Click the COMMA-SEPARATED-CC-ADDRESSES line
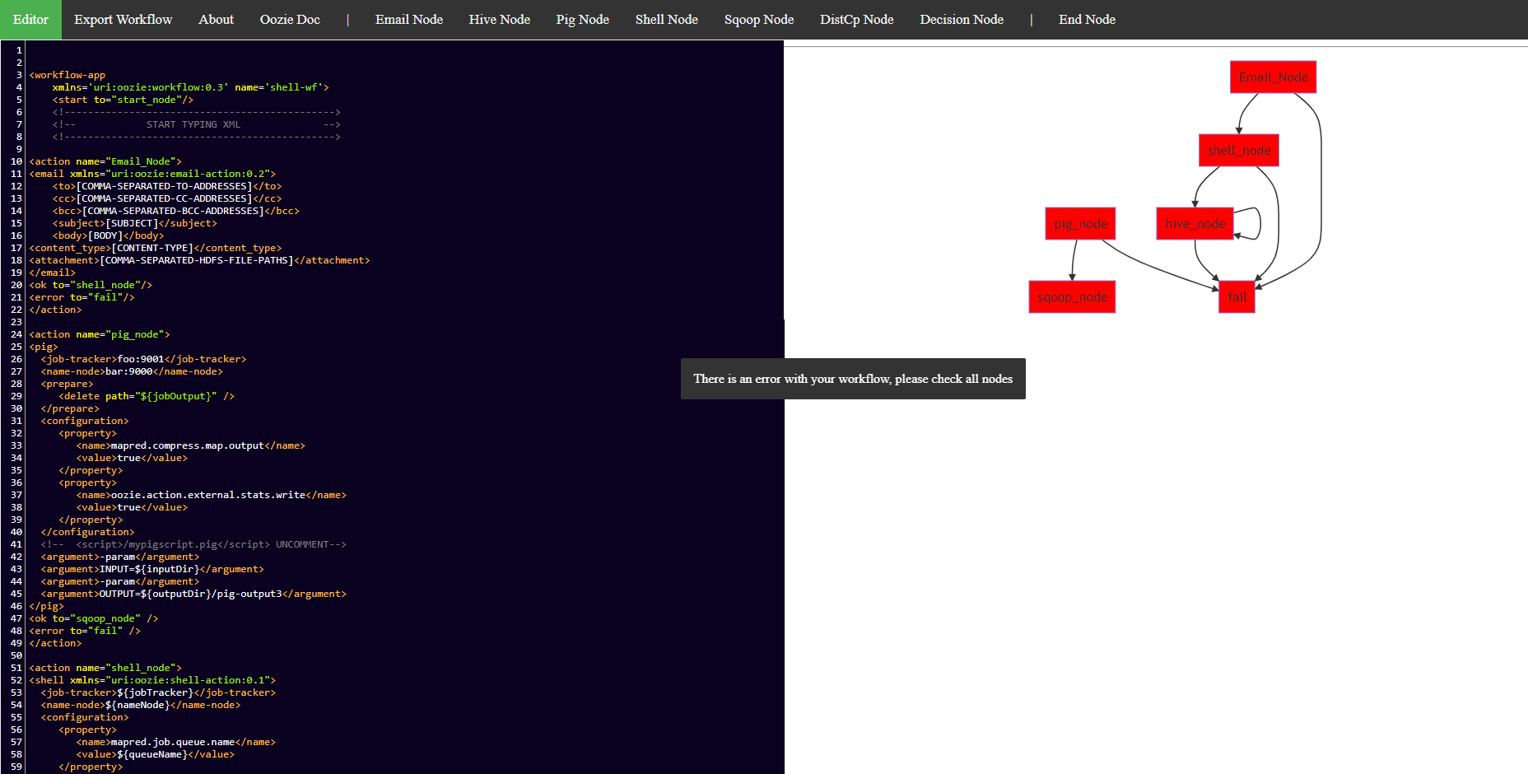Image resolution: width=1528 pixels, height=774 pixels. pyautogui.click(x=167, y=198)
